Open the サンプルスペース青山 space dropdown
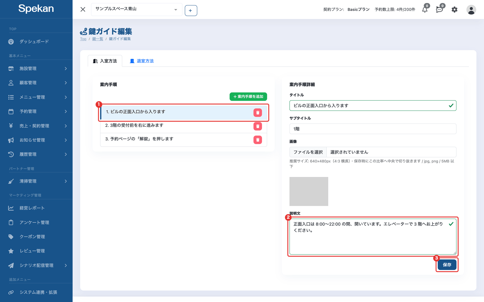The width and height of the screenshot is (484, 302). tap(137, 9)
